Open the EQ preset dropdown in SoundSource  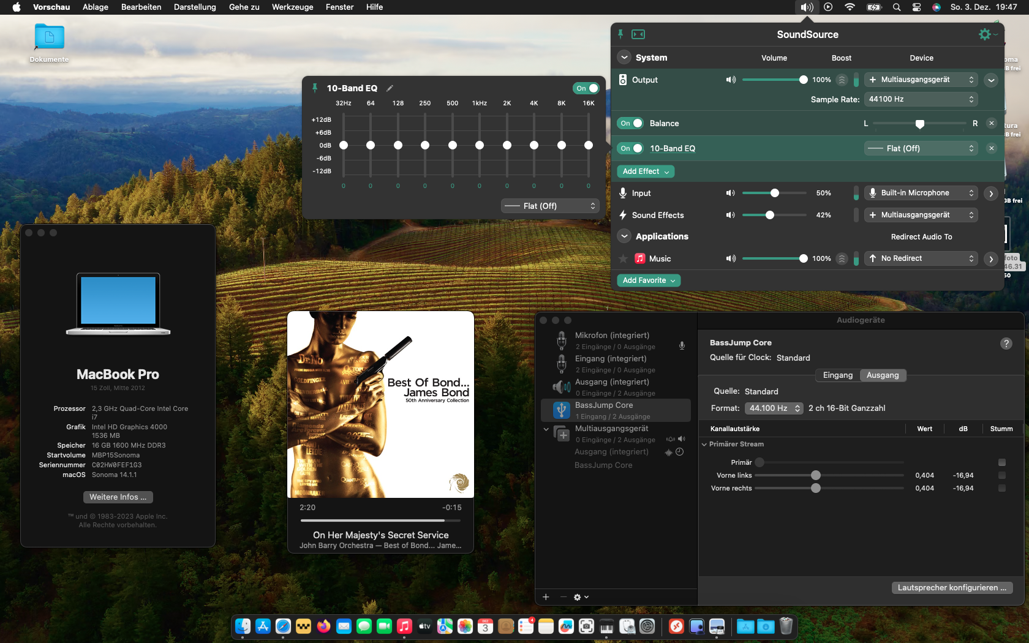921,148
